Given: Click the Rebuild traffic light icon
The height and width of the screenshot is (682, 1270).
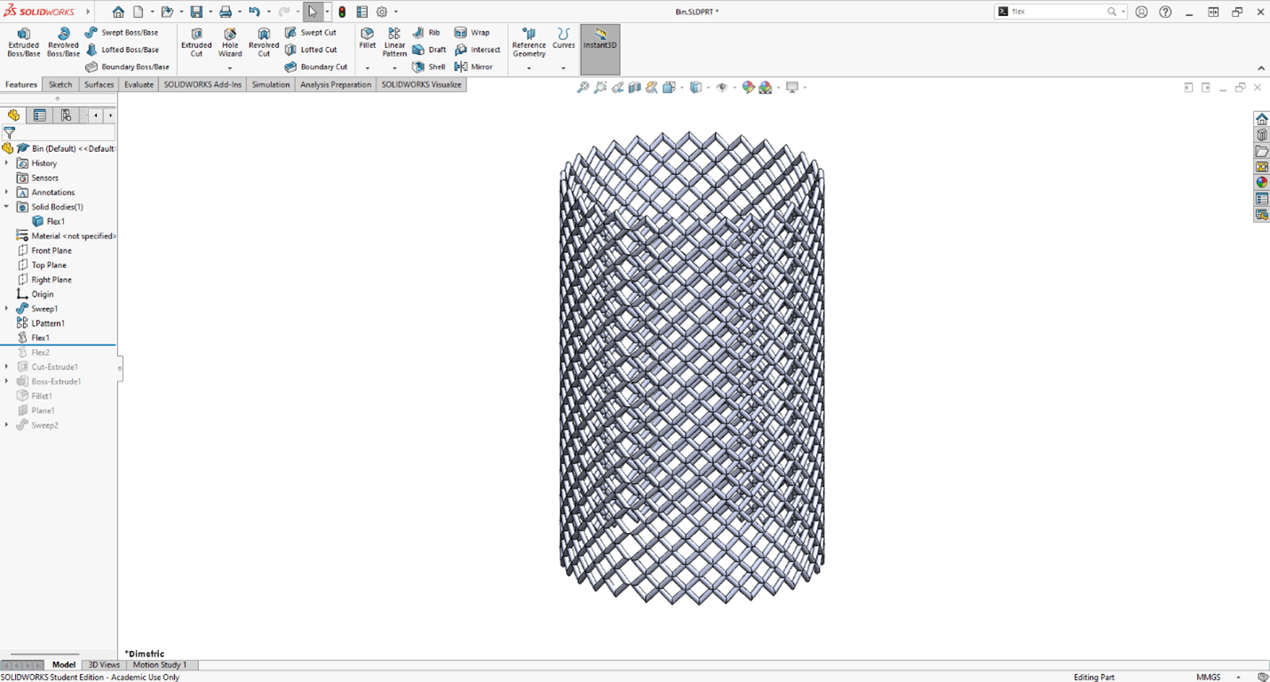Looking at the screenshot, I should 342,12.
